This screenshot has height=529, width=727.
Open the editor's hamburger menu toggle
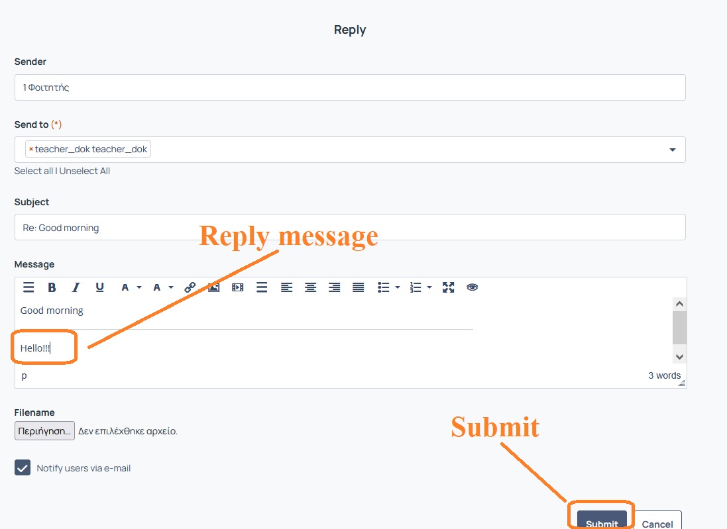pyautogui.click(x=28, y=287)
